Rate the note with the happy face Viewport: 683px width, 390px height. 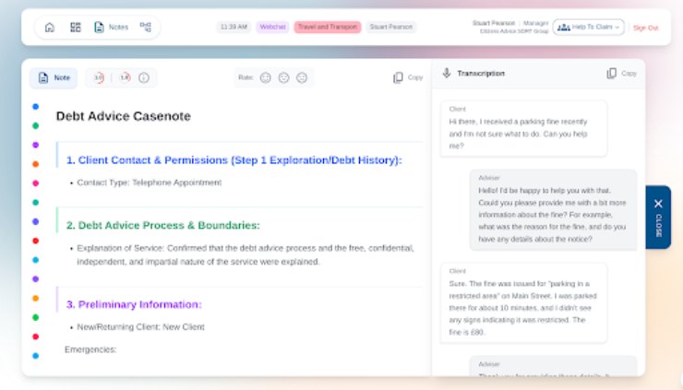265,78
